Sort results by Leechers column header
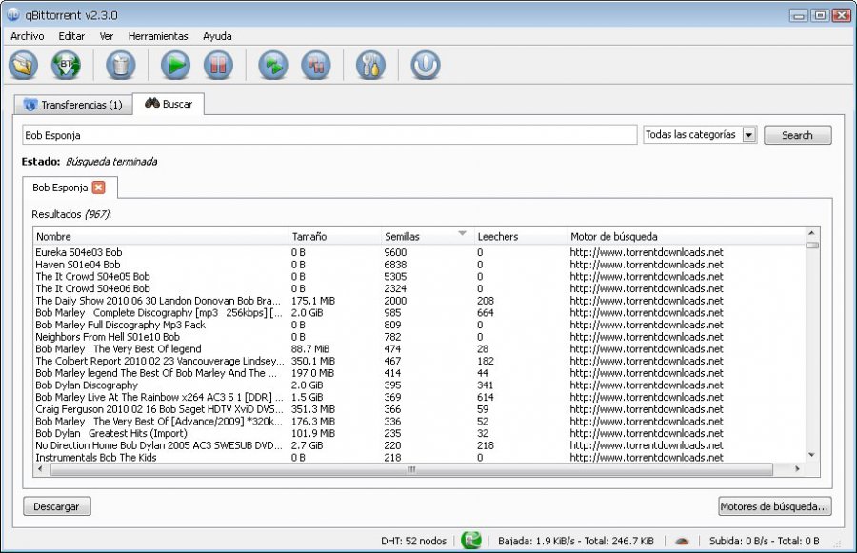857x553 pixels. (520, 237)
